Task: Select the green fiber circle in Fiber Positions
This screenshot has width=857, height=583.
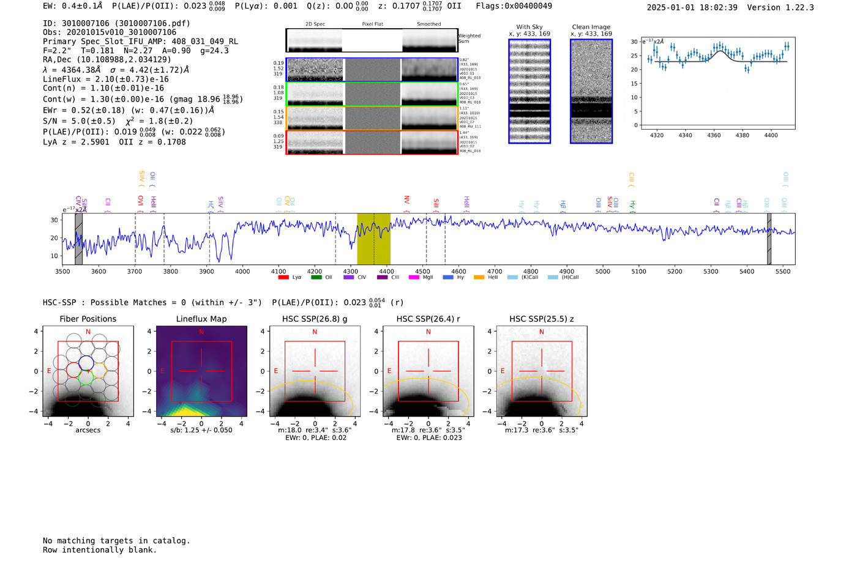Action: click(86, 377)
